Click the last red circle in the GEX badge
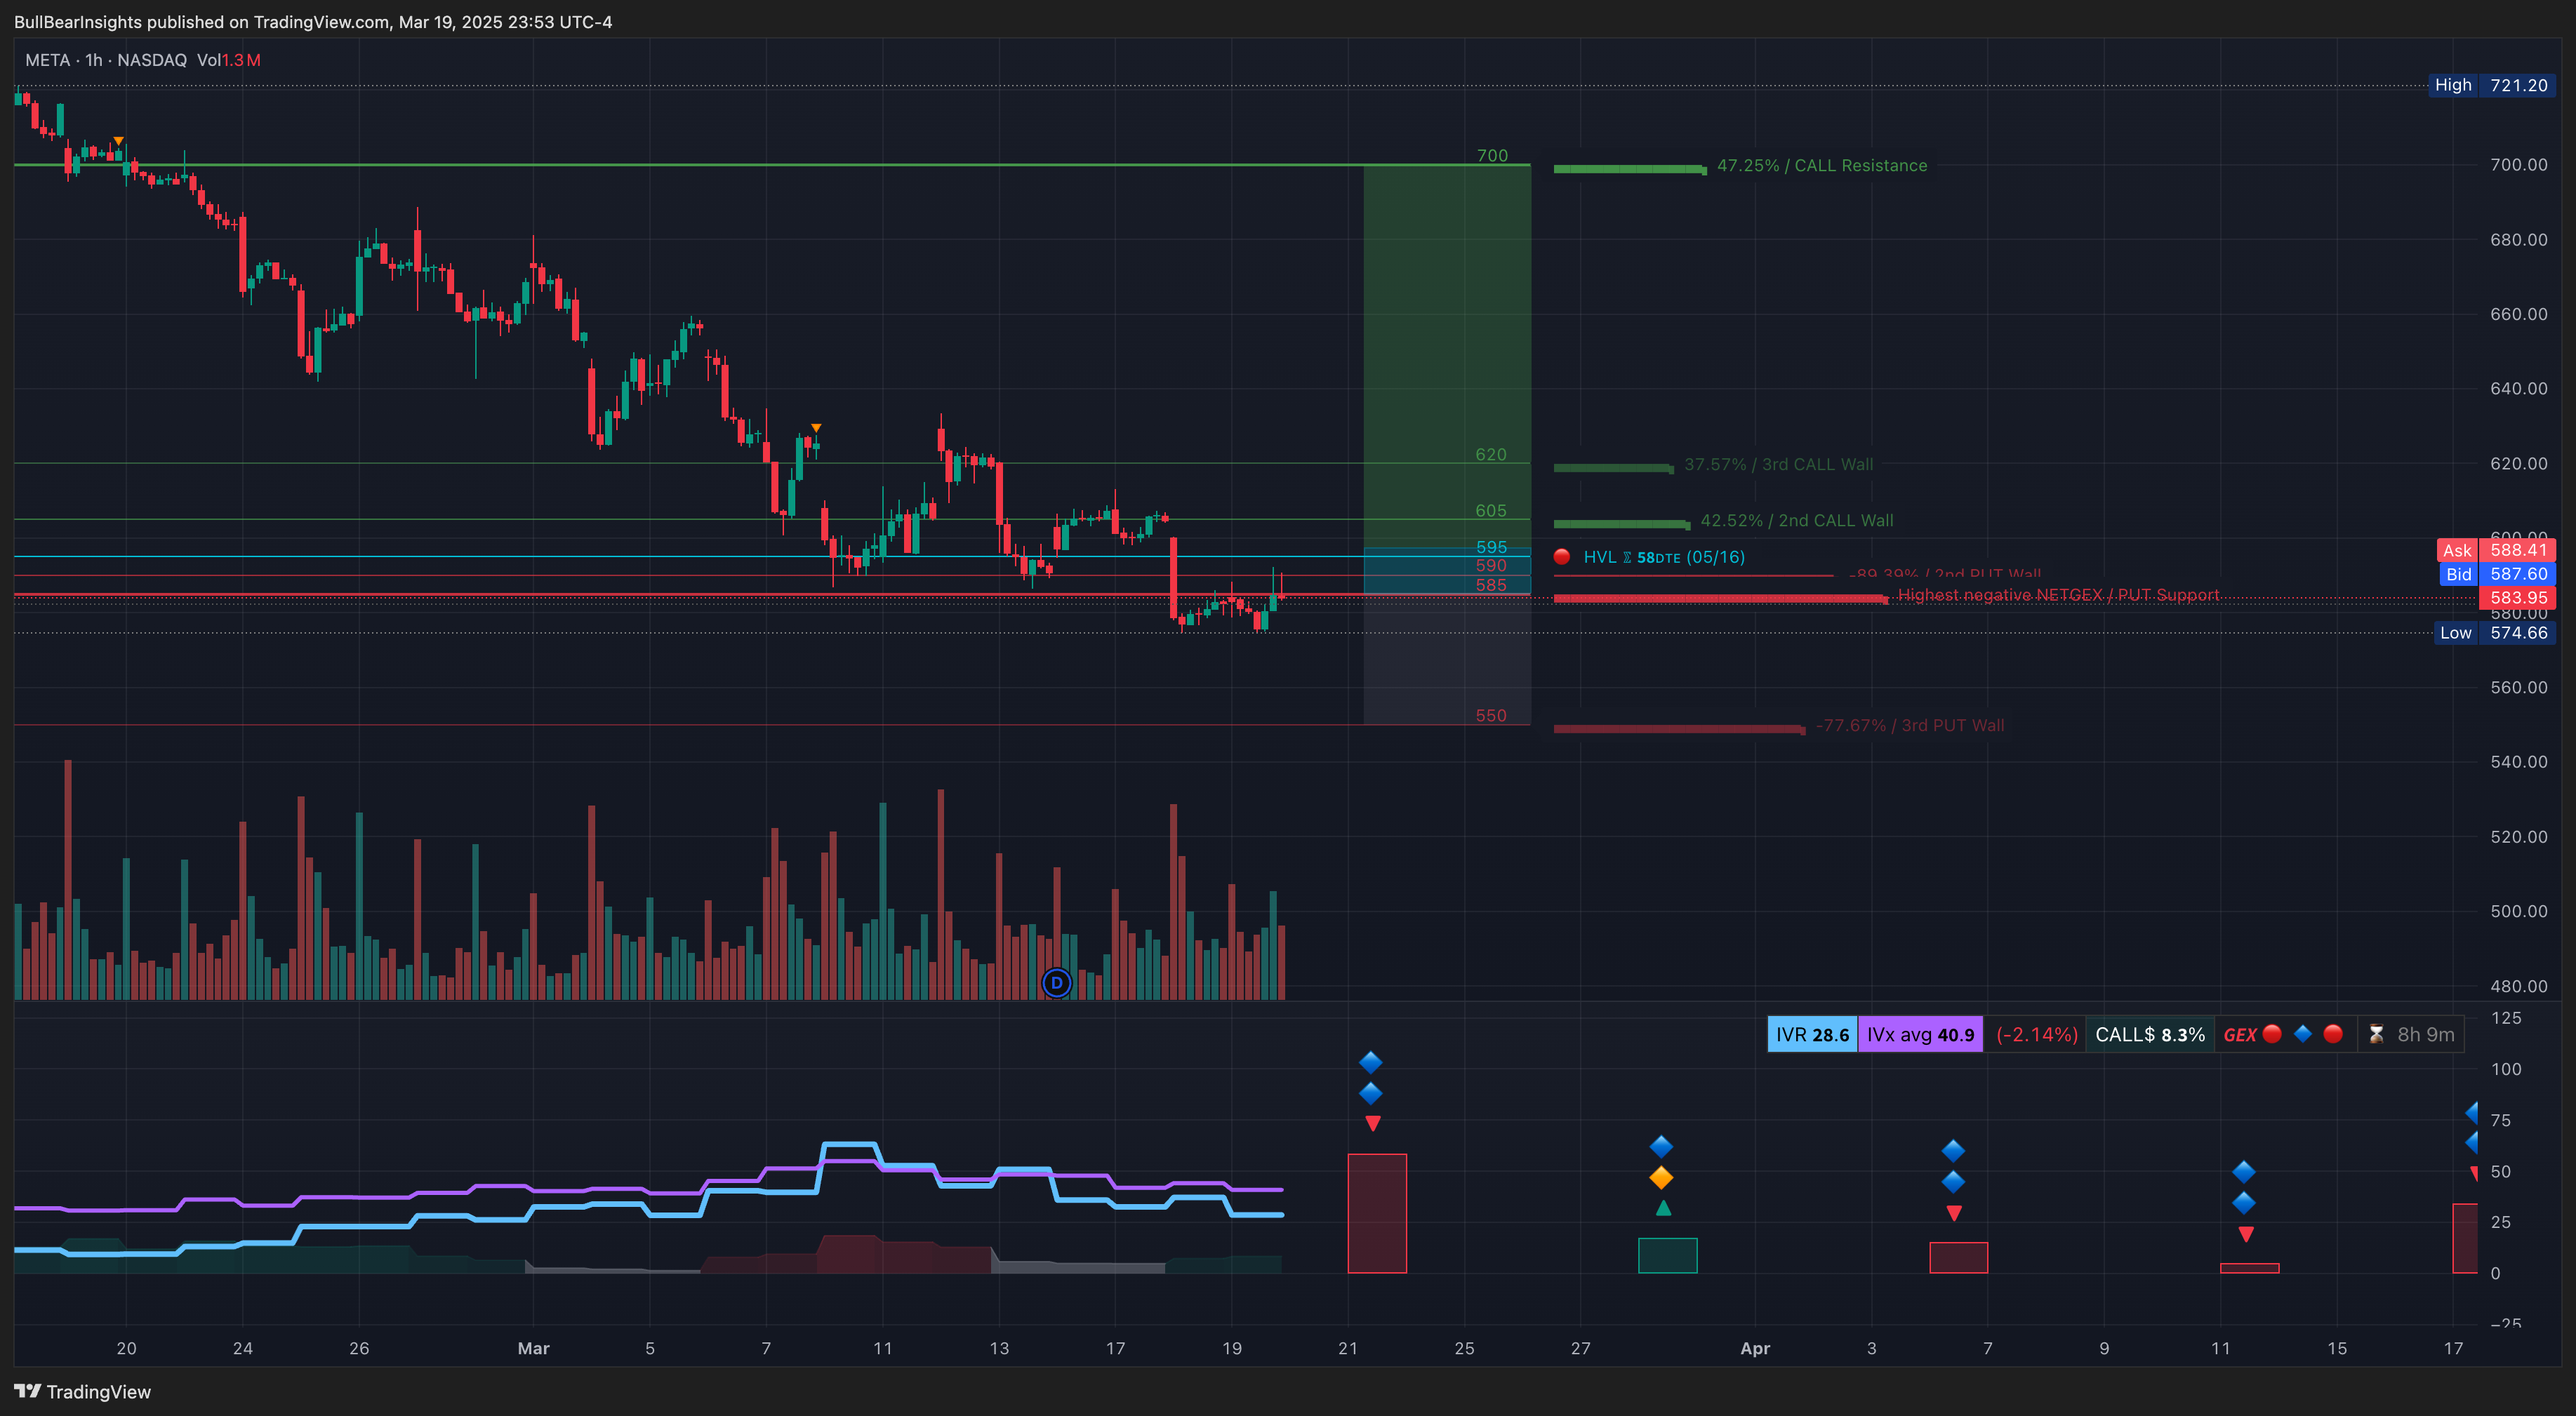 [x=2333, y=1034]
